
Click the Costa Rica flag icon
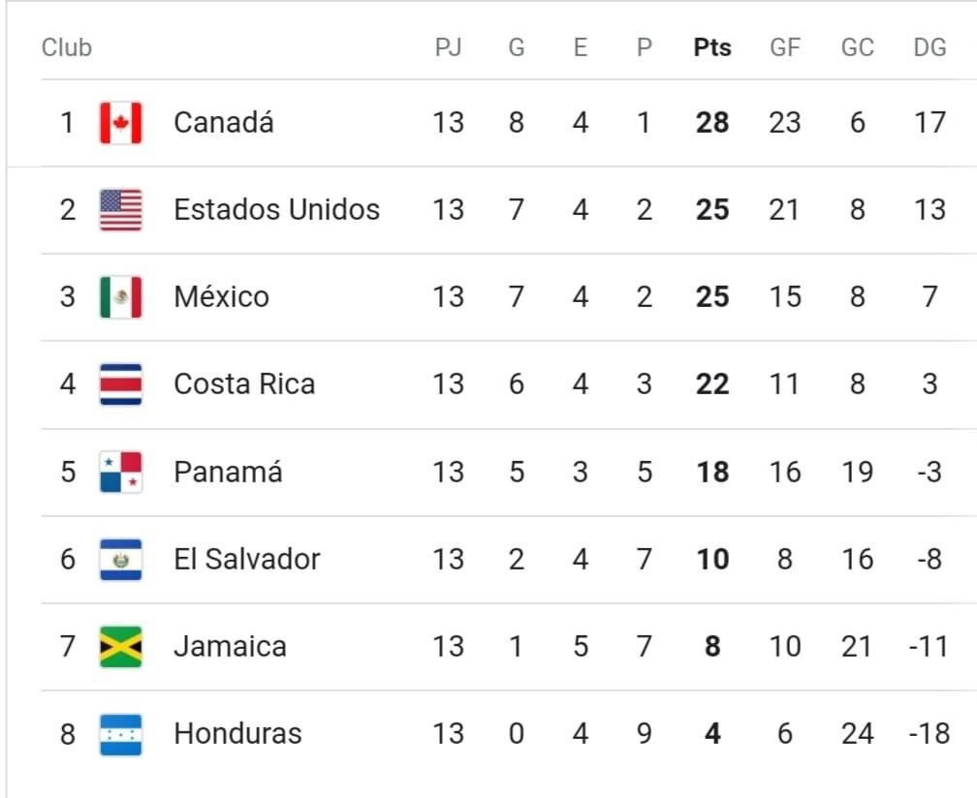[121, 384]
